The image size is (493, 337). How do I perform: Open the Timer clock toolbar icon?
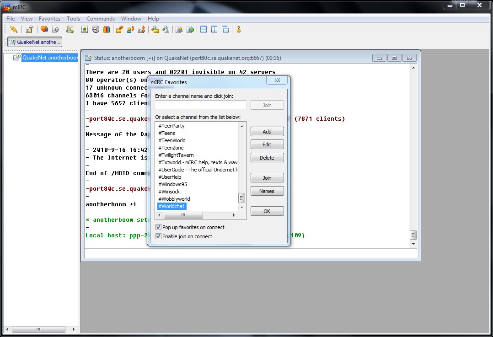tap(96, 29)
